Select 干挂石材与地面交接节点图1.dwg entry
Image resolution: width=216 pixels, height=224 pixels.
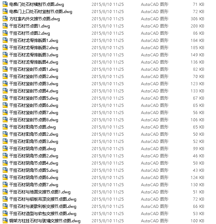(40, 192)
